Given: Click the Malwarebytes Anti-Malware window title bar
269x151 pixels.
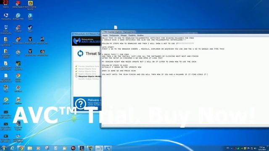Looking at the screenshot, I should [x=86, y=34].
